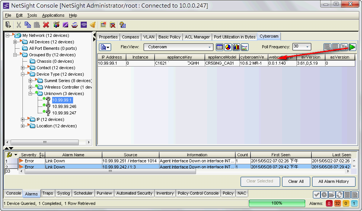
Task: Click the grayed grid icon at bottom right
Action: click(347, 195)
